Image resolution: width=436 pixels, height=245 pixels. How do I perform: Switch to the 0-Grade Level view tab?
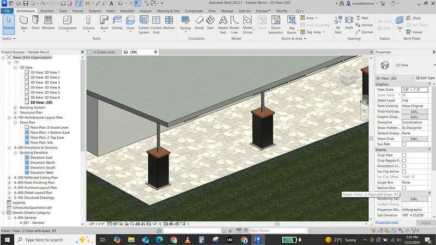click(104, 52)
